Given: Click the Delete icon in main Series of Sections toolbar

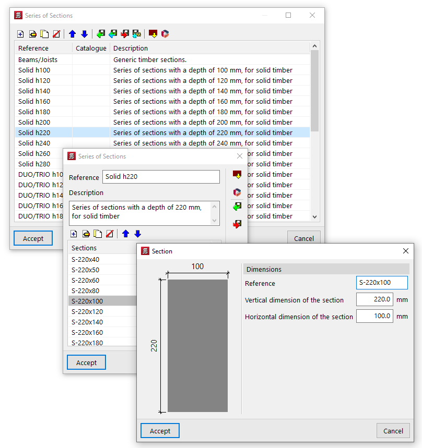Looking at the screenshot, I should [x=56, y=34].
